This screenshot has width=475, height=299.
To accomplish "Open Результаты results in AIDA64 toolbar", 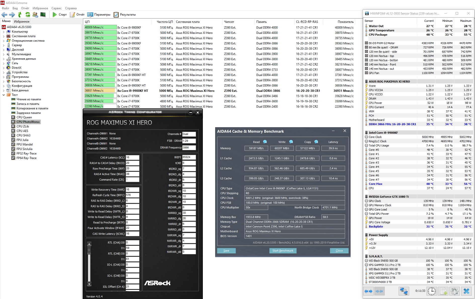I will (125, 15).
